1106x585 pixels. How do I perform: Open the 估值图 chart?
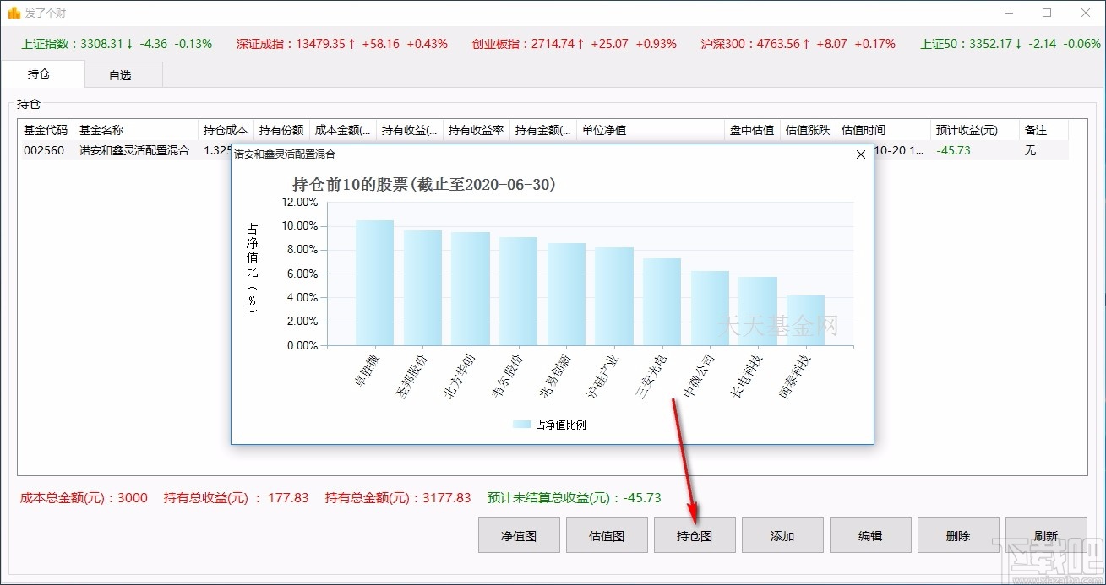coord(606,534)
